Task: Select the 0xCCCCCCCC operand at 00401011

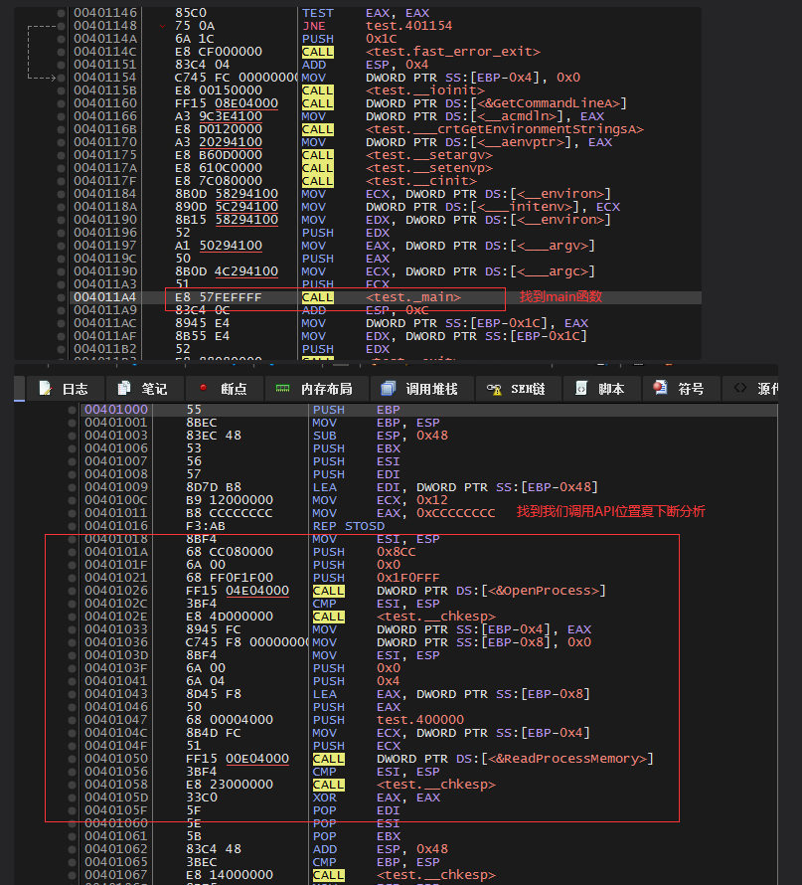Action: 456,514
